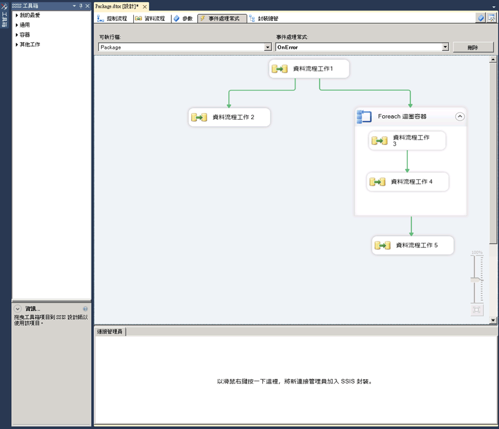The height and width of the screenshot is (429, 499).
Task: Open SSIS 工具箱 window position menu arrow
Action: tap(74, 6)
